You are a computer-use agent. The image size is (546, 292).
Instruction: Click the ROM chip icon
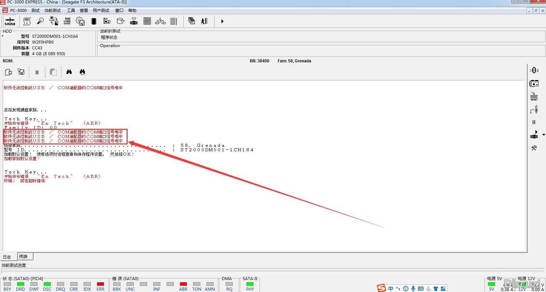click(x=94, y=21)
